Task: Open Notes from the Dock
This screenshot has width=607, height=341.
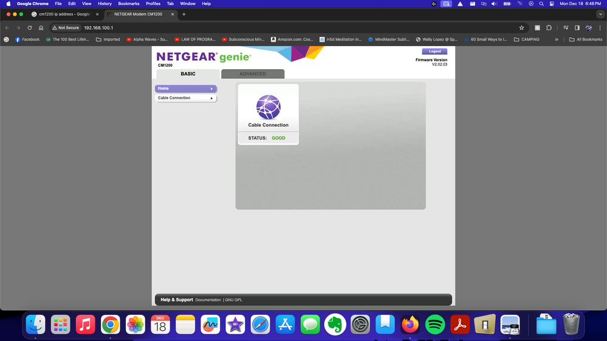Action: [185, 325]
